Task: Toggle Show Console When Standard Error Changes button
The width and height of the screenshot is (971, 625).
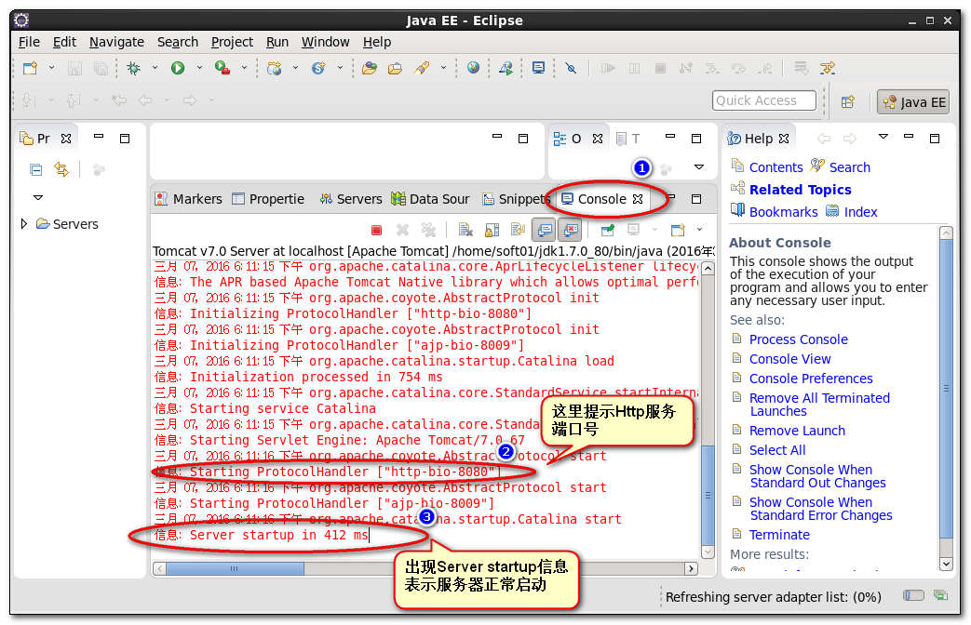Action: tap(571, 231)
